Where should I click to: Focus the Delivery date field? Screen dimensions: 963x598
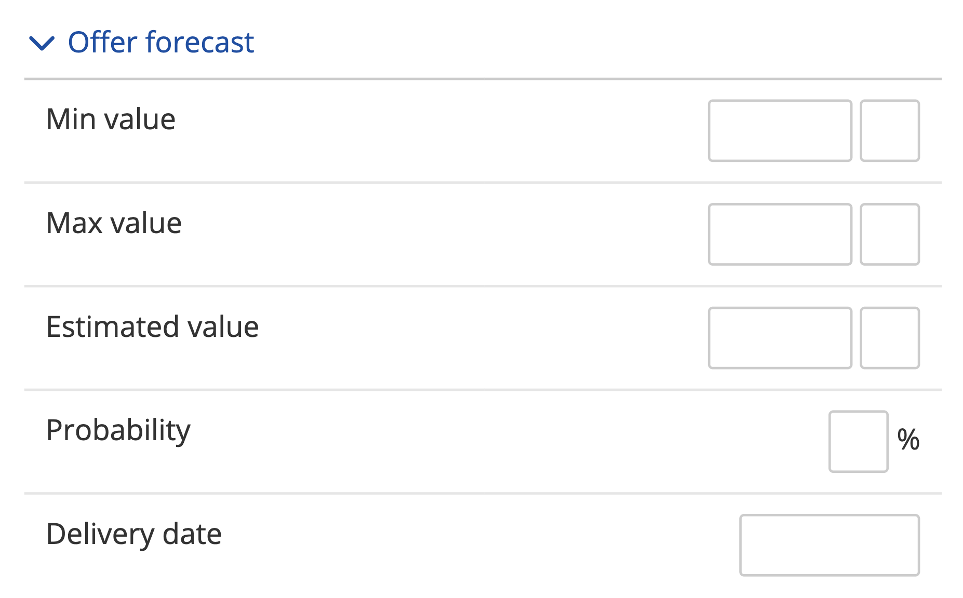coord(829,545)
